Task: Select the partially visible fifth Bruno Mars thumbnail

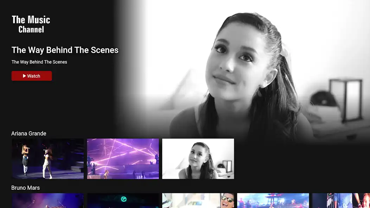Action: [341, 201]
